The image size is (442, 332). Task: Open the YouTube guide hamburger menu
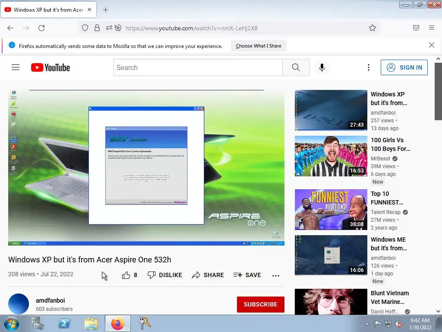(16, 67)
